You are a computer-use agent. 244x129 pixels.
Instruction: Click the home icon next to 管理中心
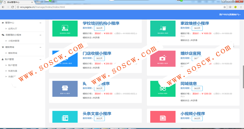[3, 23]
